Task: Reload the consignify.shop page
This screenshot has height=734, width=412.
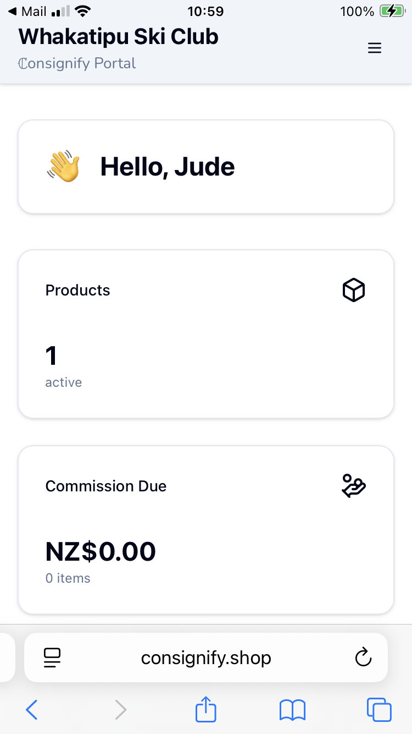Action: (363, 658)
